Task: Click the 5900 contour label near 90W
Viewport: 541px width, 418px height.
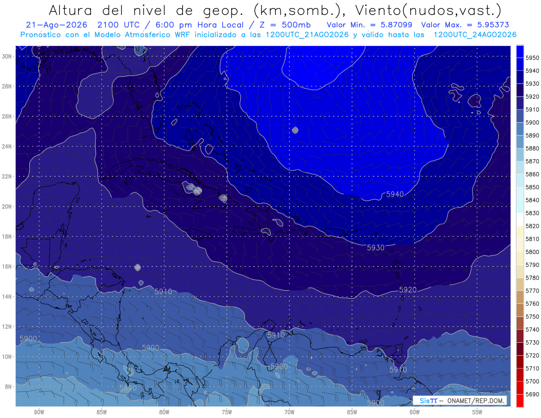Action: coord(28,338)
